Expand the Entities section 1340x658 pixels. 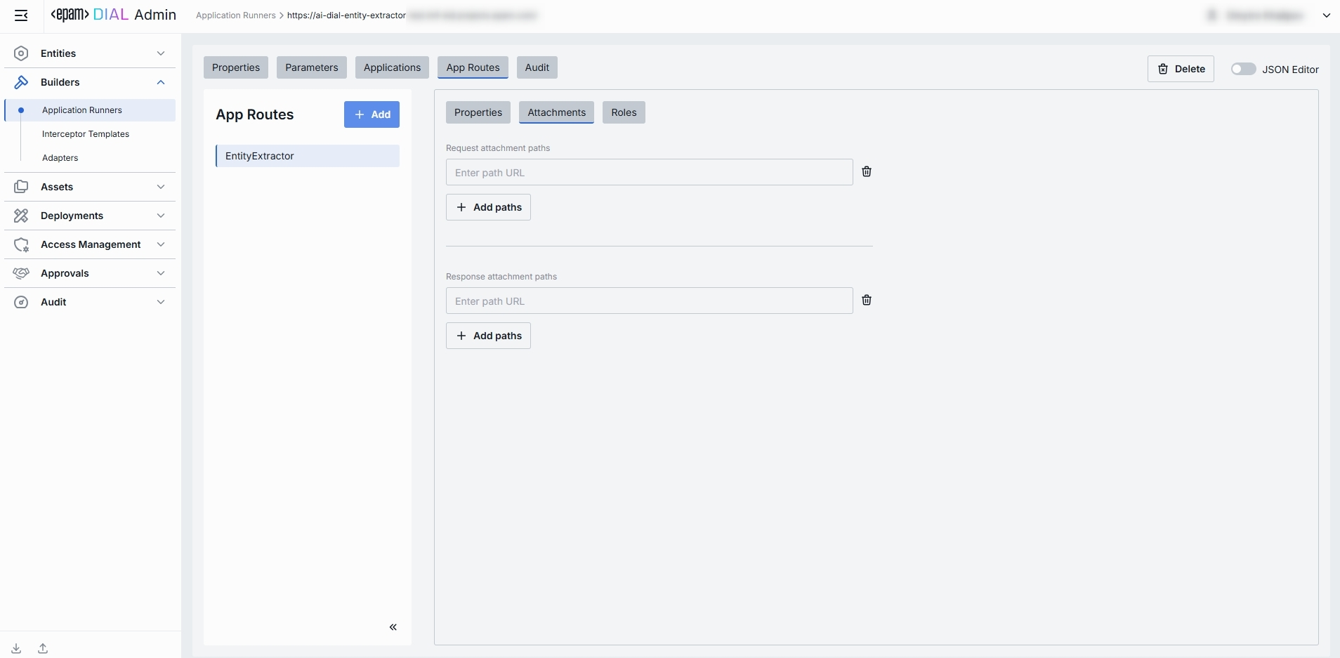point(161,53)
